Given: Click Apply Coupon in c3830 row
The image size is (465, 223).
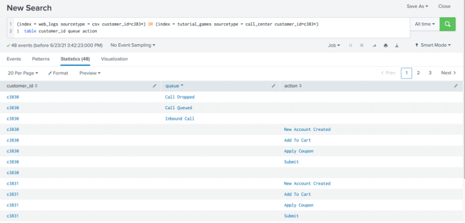Looking at the screenshot, I should (299, 151).
